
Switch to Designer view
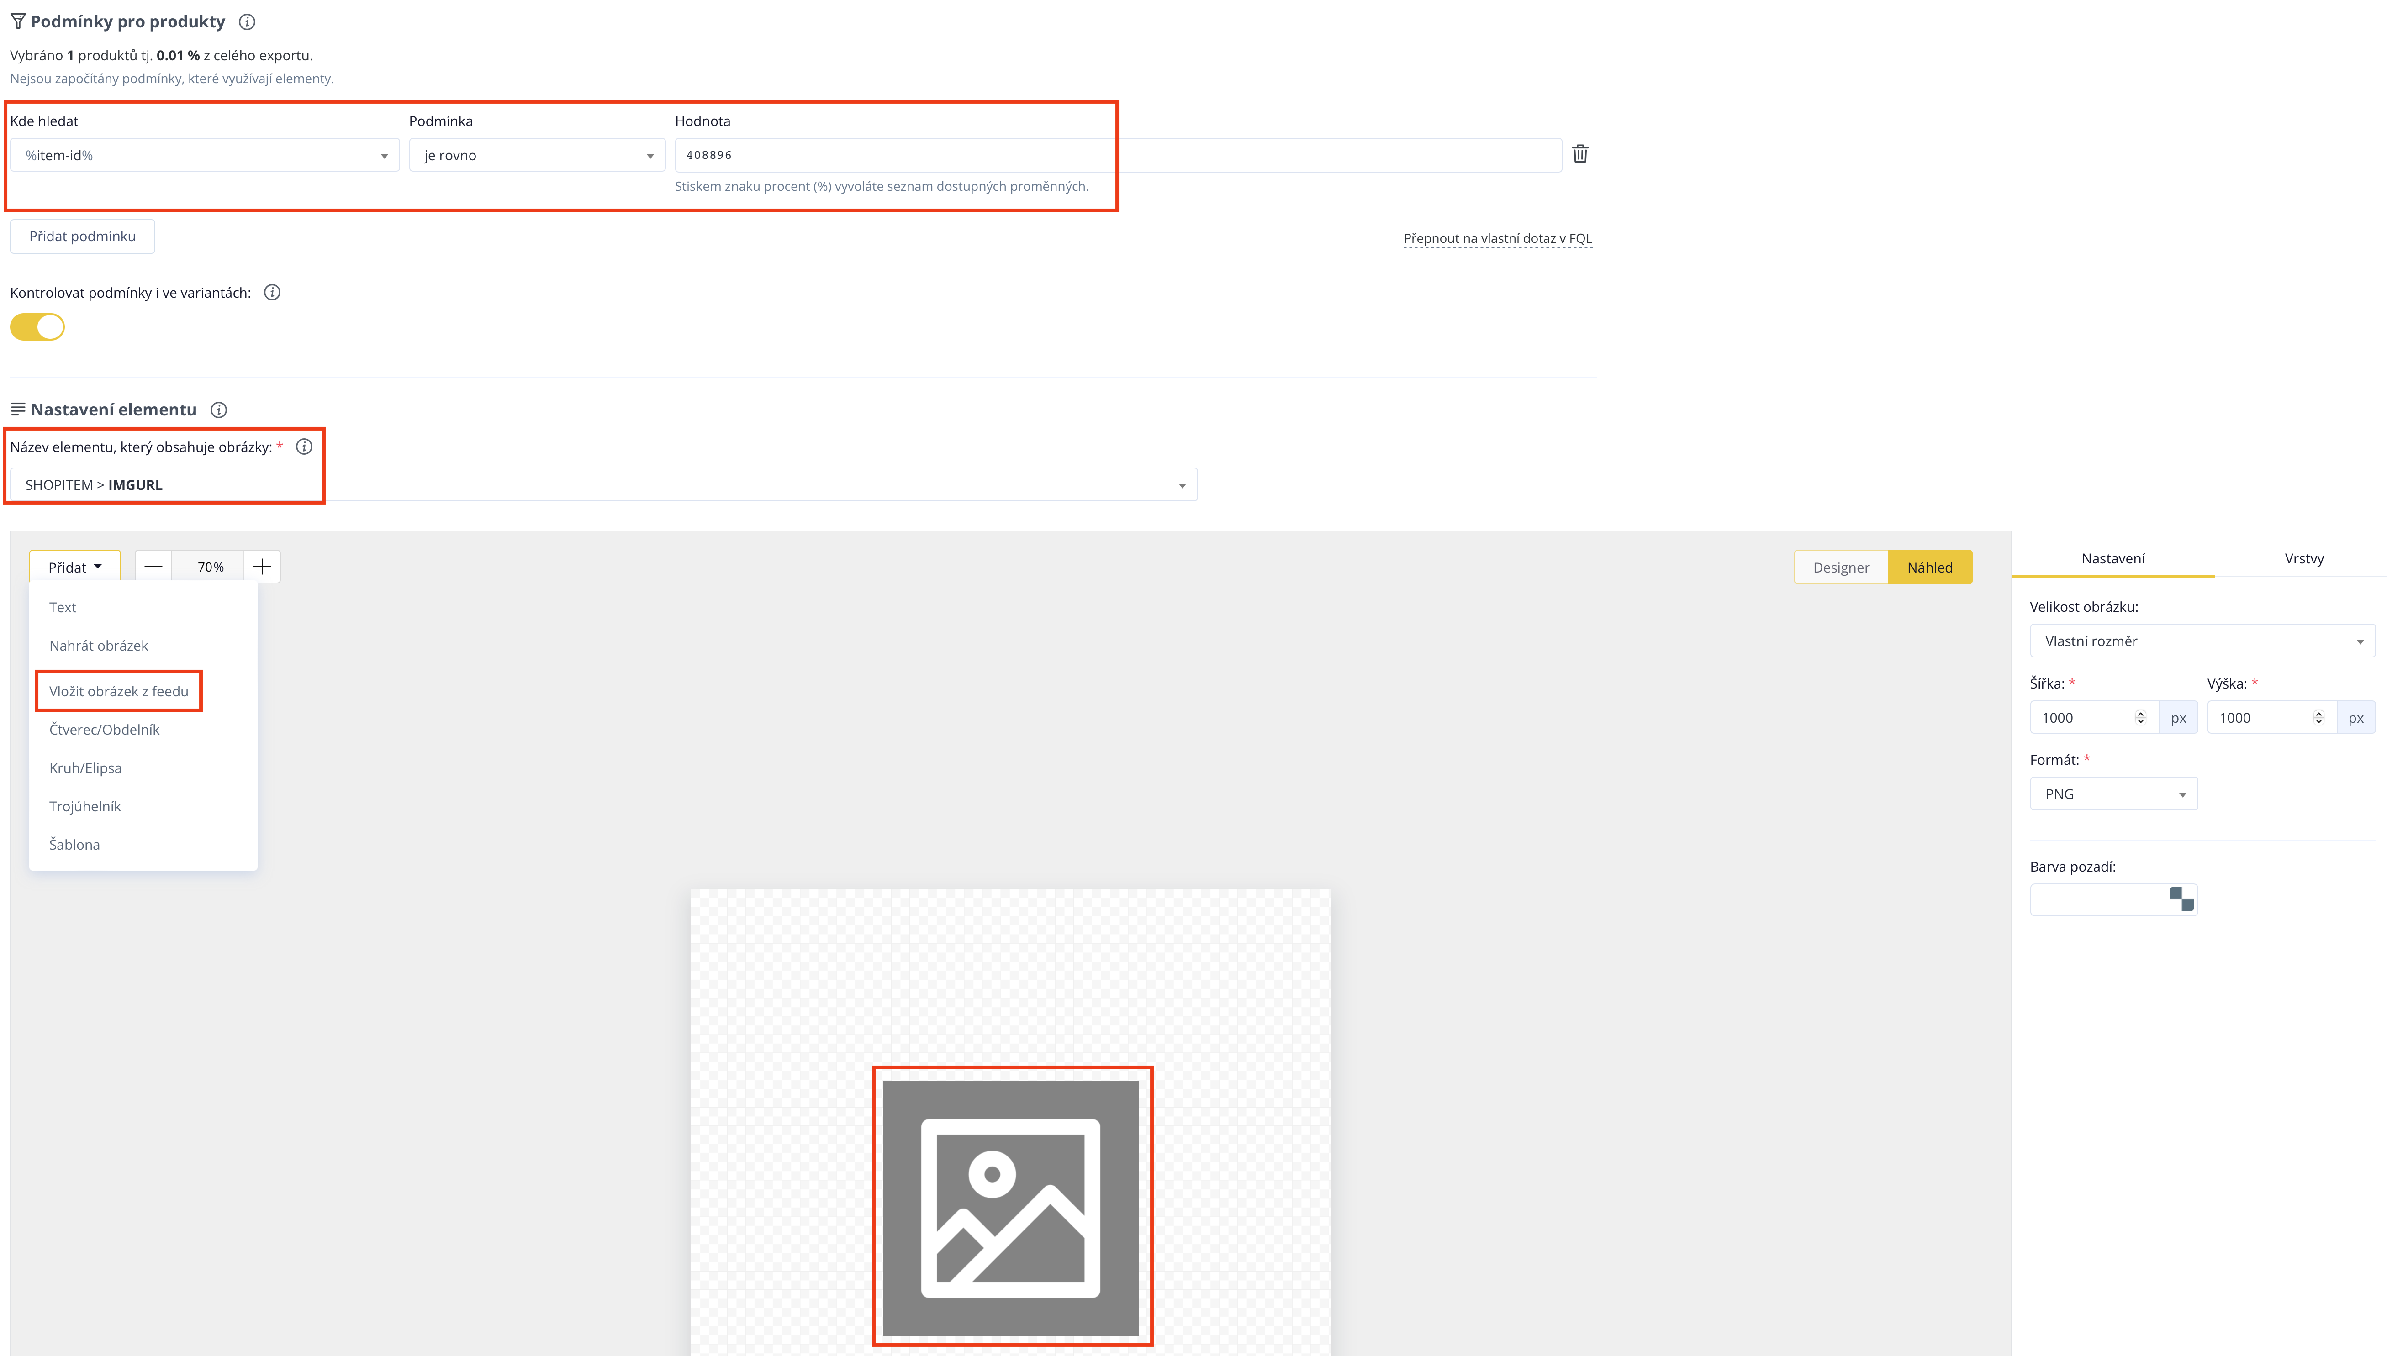click(1841, 567)
